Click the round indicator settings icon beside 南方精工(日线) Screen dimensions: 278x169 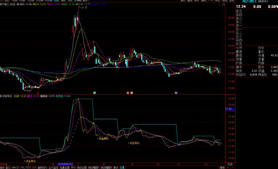18,4
